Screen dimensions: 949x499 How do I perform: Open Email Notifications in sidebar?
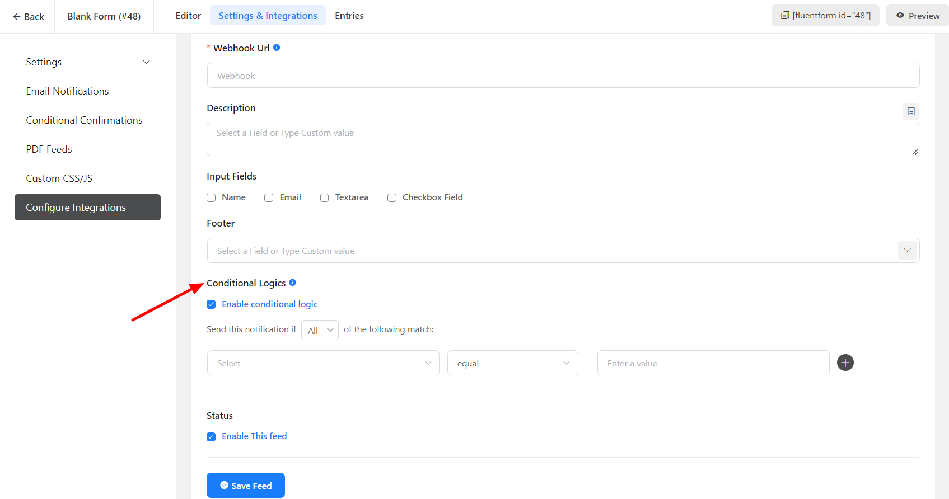pos(67,91)
